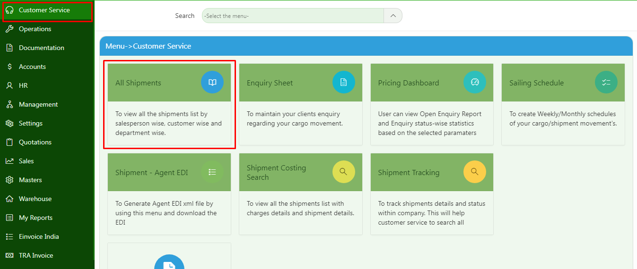Select Einvoice India in sidebar
637x269 pixels.
tap(47, 236)
